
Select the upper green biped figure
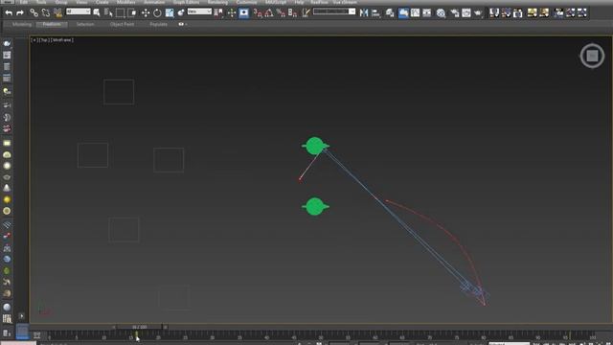click(315, 146)
